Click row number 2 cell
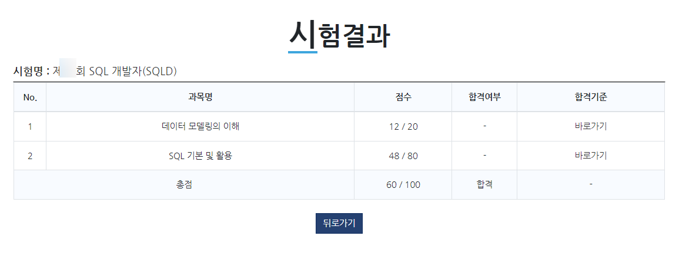This screenshot has height=256, width=679. point(30,156)
